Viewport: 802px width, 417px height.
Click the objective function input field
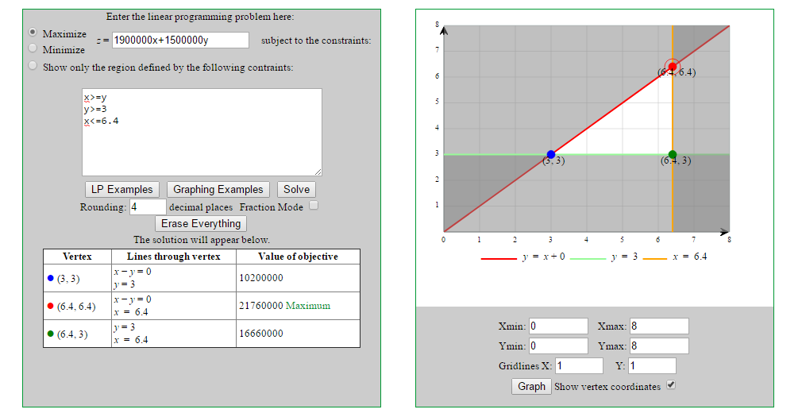point(179,41)
